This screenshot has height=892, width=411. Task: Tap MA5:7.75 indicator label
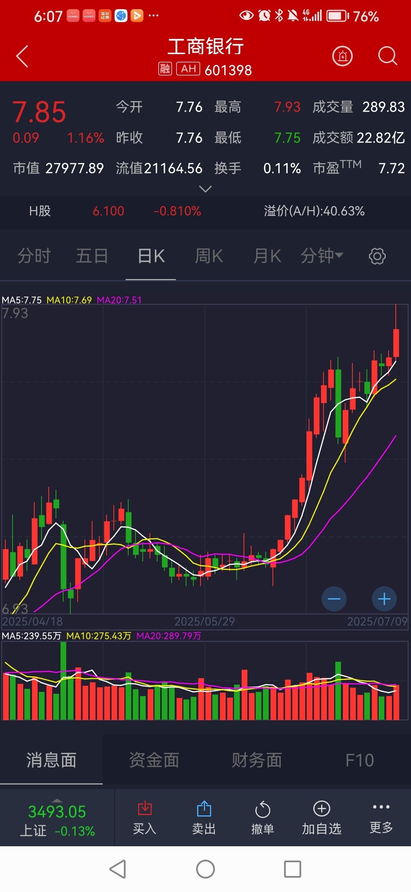(22, 300)
